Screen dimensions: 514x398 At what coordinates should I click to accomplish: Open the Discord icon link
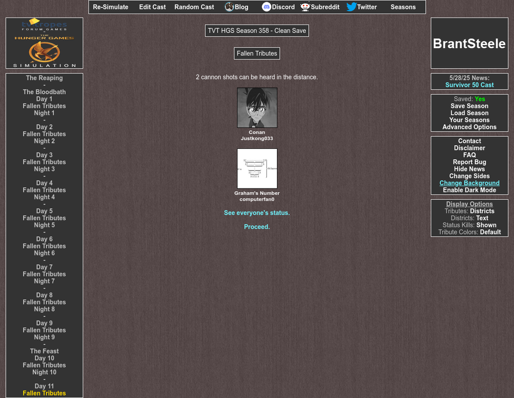(266, 7)
